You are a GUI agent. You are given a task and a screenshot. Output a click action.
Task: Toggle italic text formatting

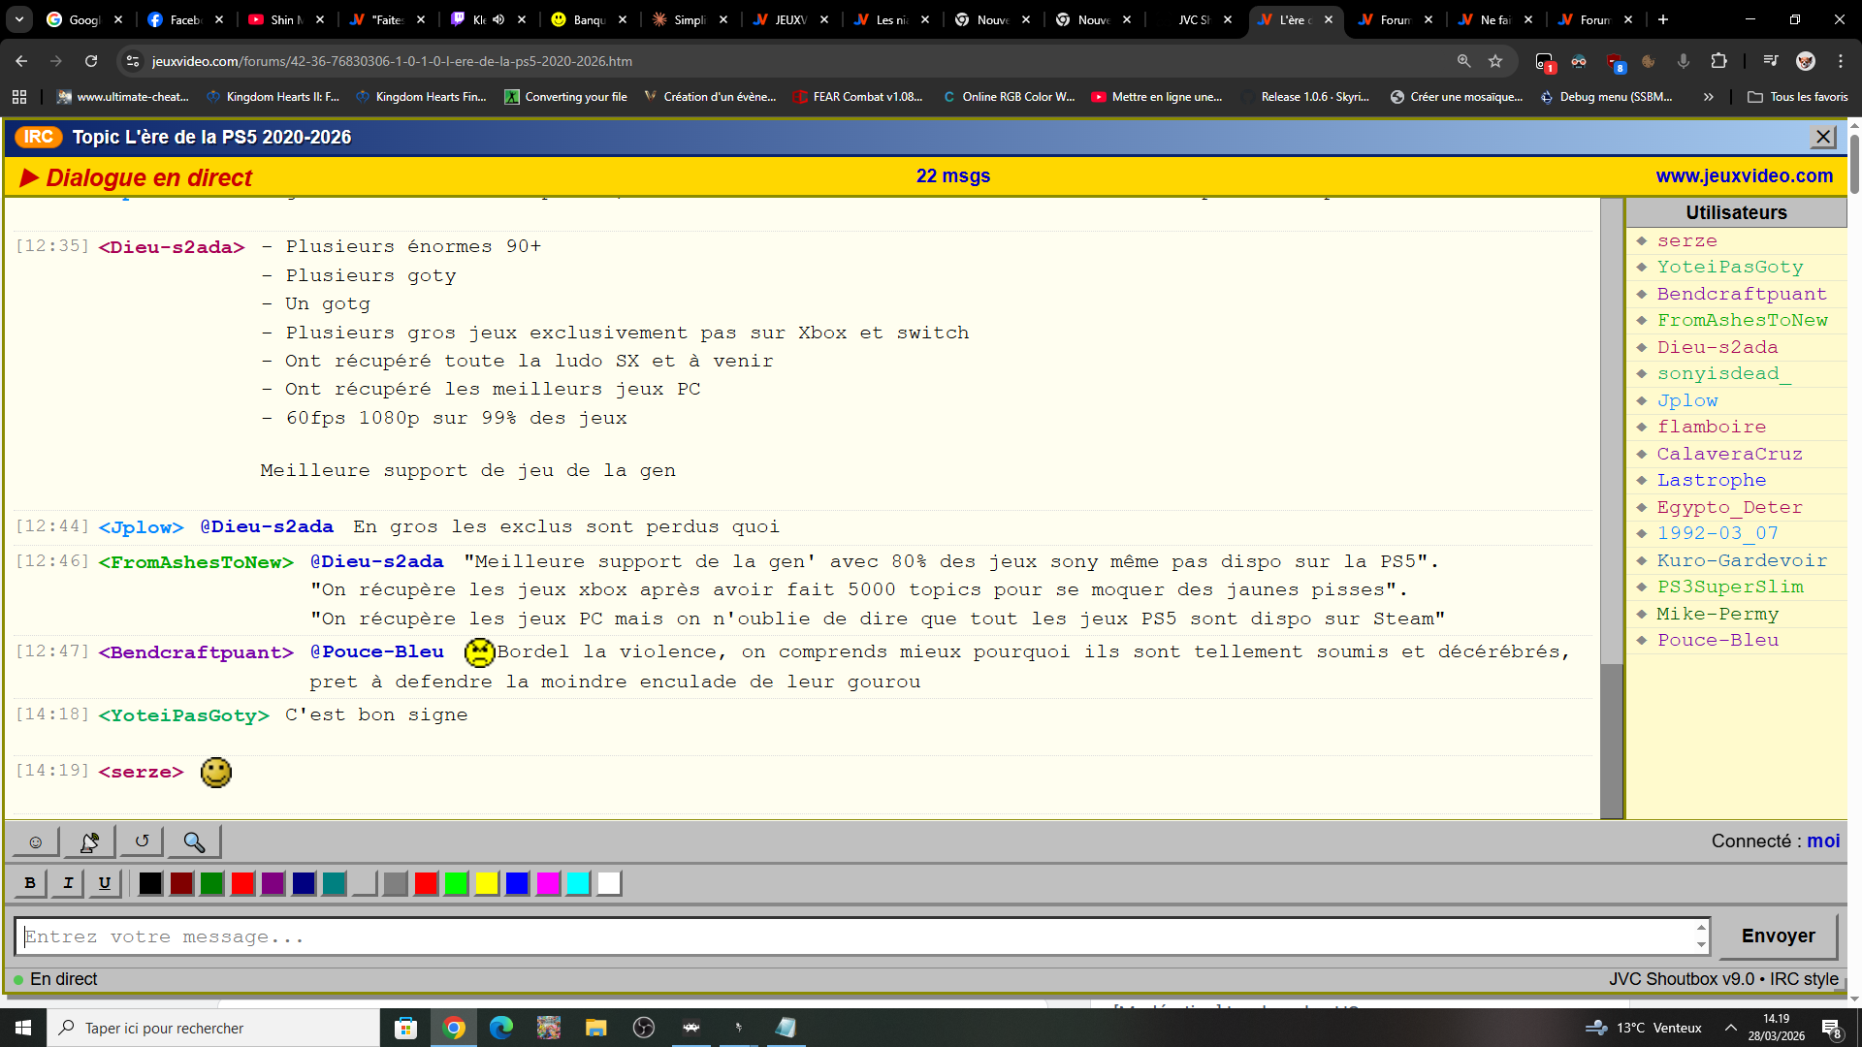(68, 883)
